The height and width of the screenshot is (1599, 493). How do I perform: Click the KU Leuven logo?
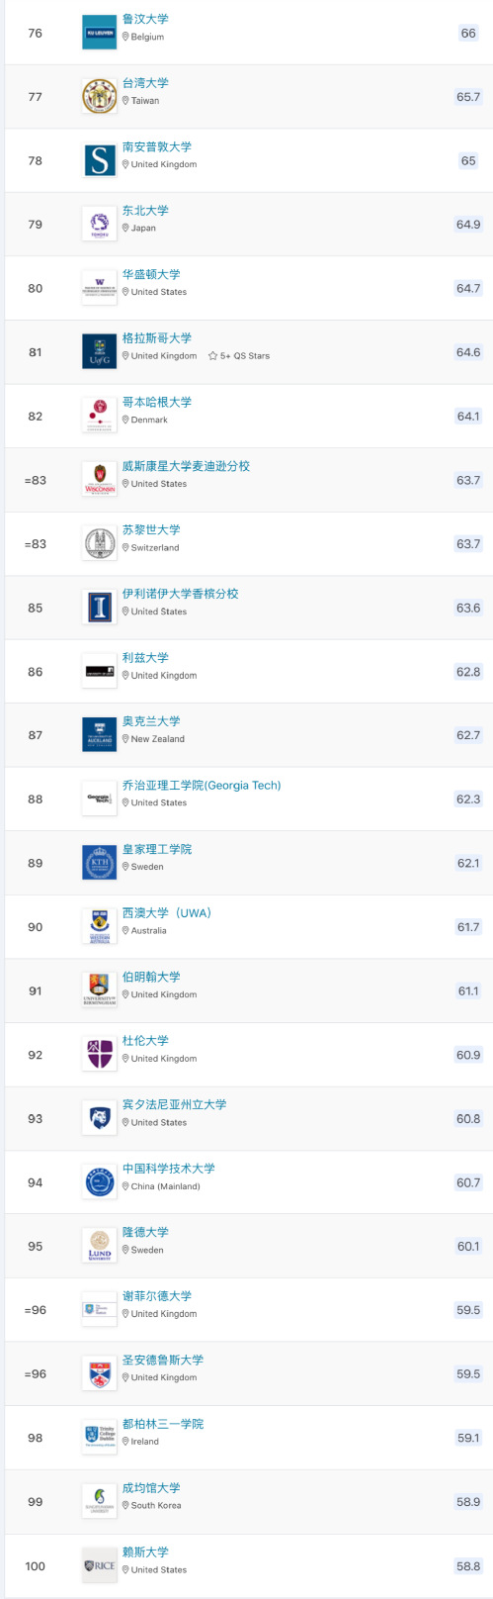coord(99,33)
